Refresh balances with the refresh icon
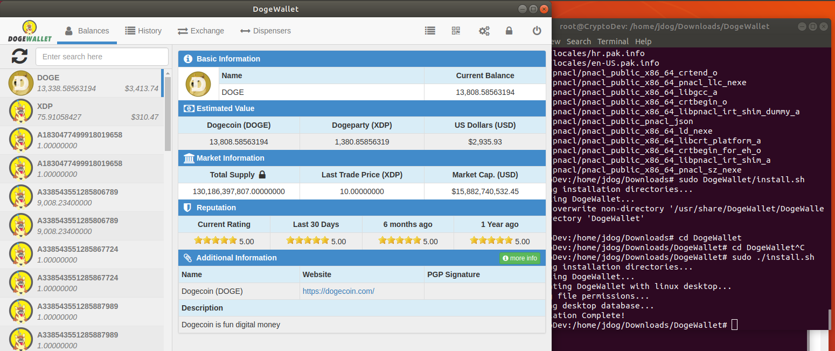Screen dimensions: 835x351 pyautogui.click(x=19, y=56)
